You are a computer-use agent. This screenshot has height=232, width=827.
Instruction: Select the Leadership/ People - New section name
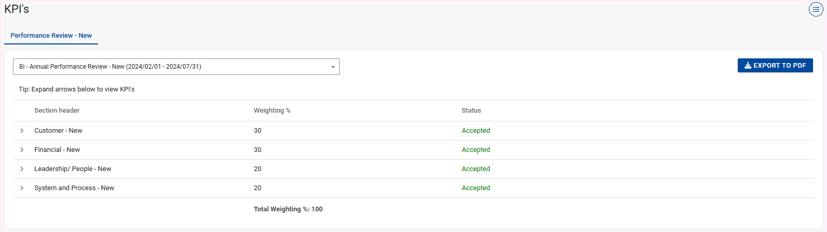pyautogui.click(x=73, y=169)
